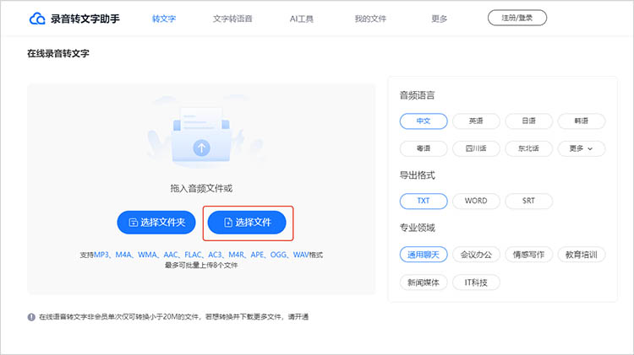Pick 东北话 audio language

[x=528, y=148]
